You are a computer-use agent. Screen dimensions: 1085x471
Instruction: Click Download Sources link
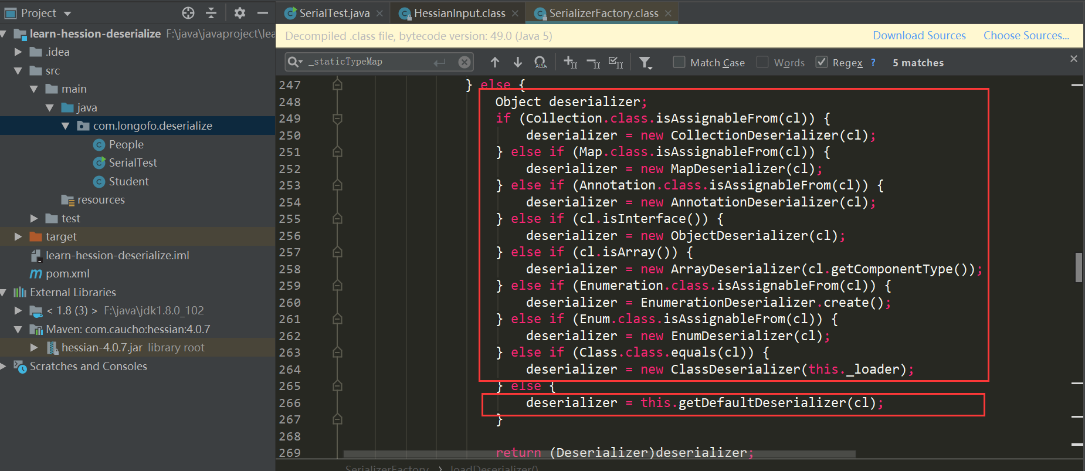[x=919, y=36]
